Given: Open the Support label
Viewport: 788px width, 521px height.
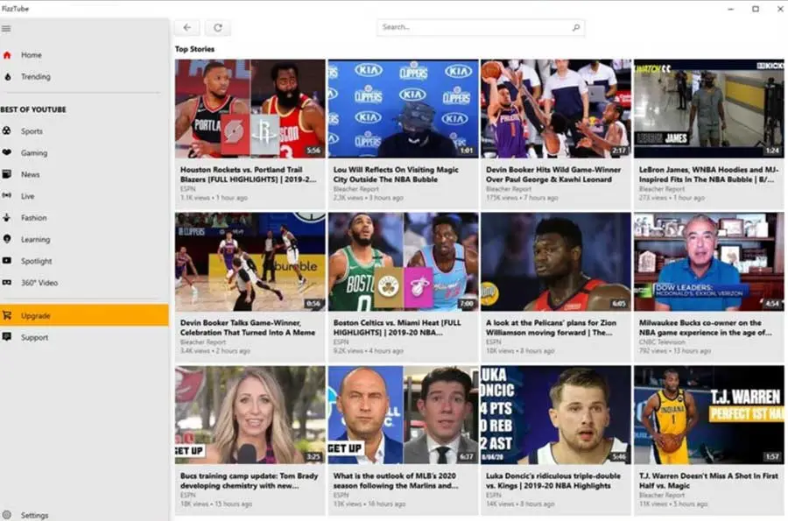Looking at the screenshot, I should coord(35,338).
